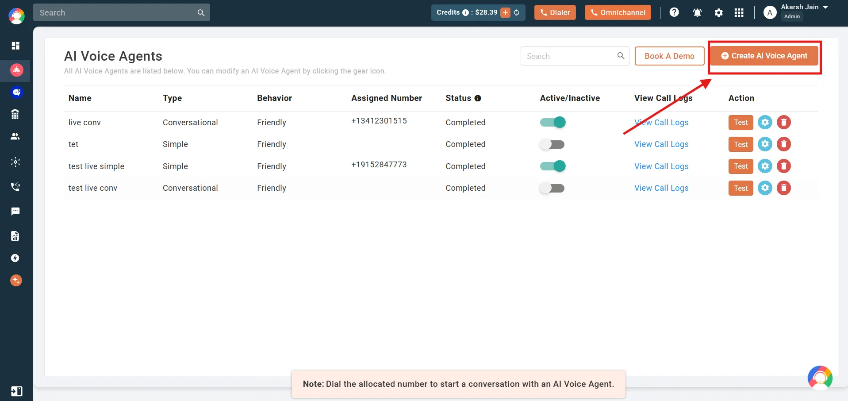Open the Chatbot icon in the sidebar

(16, 93)
